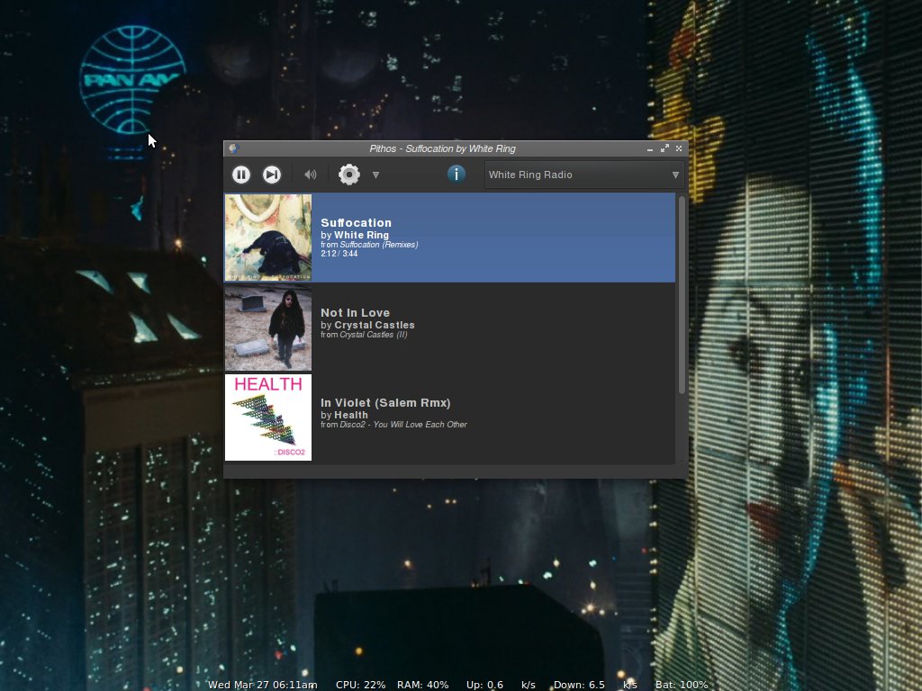Click the RAM usage indicator

click(423, 685)
